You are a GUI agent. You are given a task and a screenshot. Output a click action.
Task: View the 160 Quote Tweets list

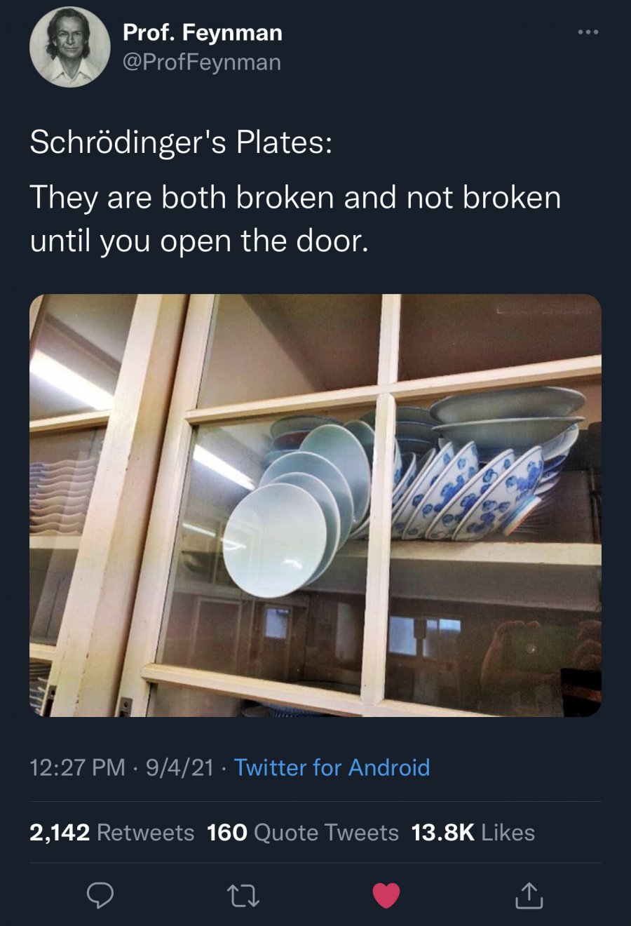coord(303,833)
